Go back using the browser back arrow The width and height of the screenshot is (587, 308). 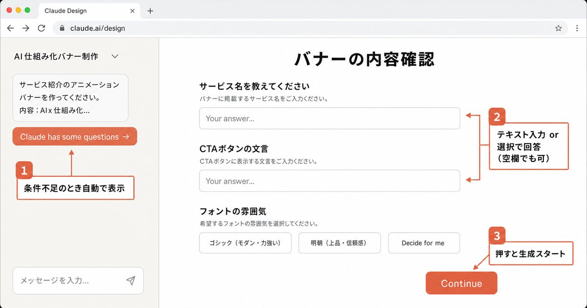[10, 28]
